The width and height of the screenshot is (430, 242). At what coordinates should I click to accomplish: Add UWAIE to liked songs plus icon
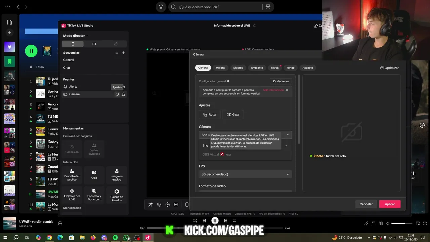[x=60, y=224]
